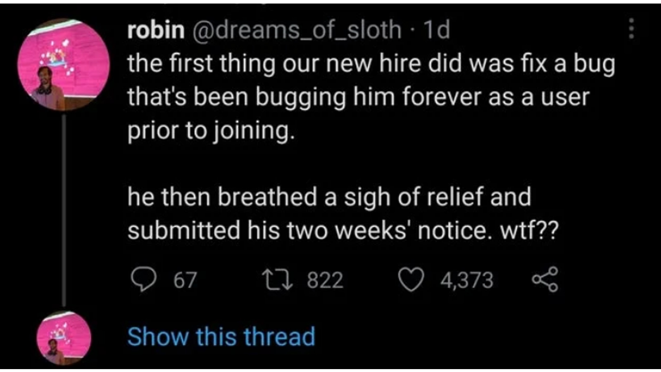661x372 pixels.
Task: Click the line 'prior to joining.'
Action: tap(211, 131)
